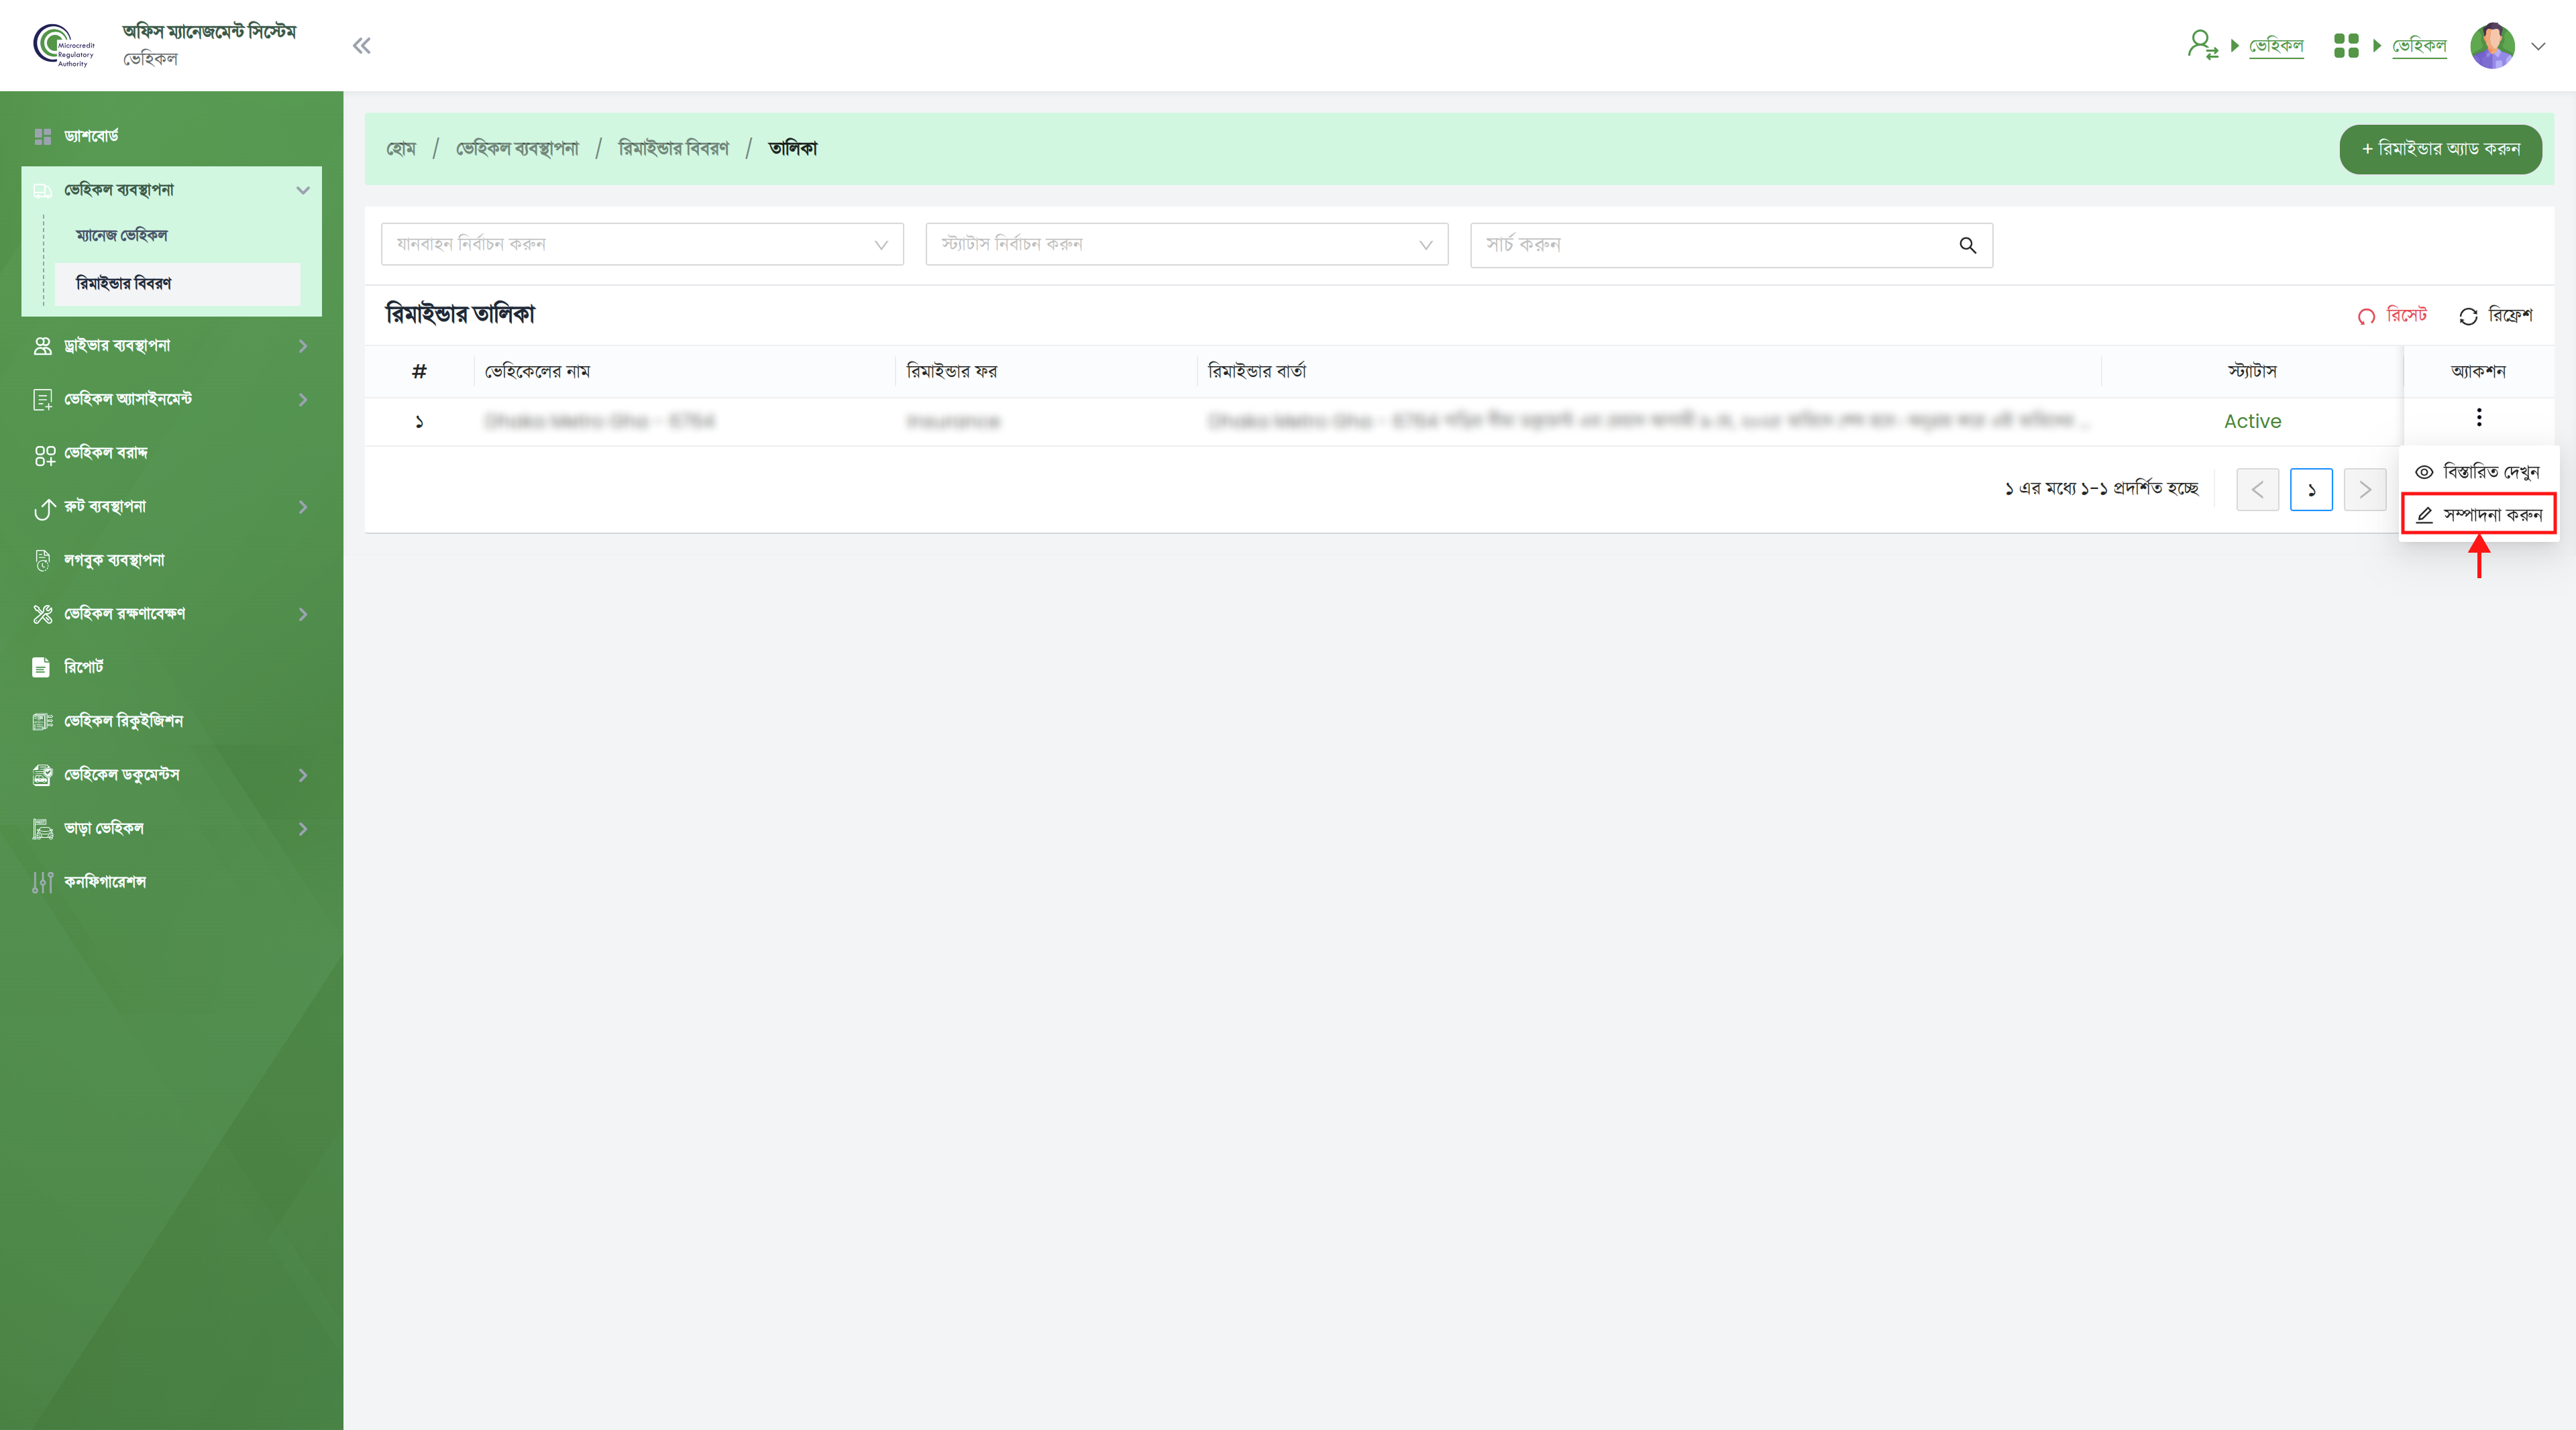Expand ড্রাইভার ব্যবস্থাপনা menu chevron
This screenshot has height=1430, width=2576.
303,346
